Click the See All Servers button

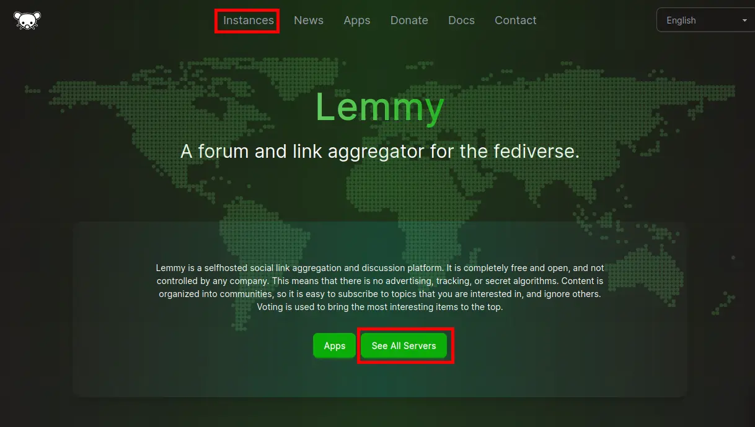(404, 345)
